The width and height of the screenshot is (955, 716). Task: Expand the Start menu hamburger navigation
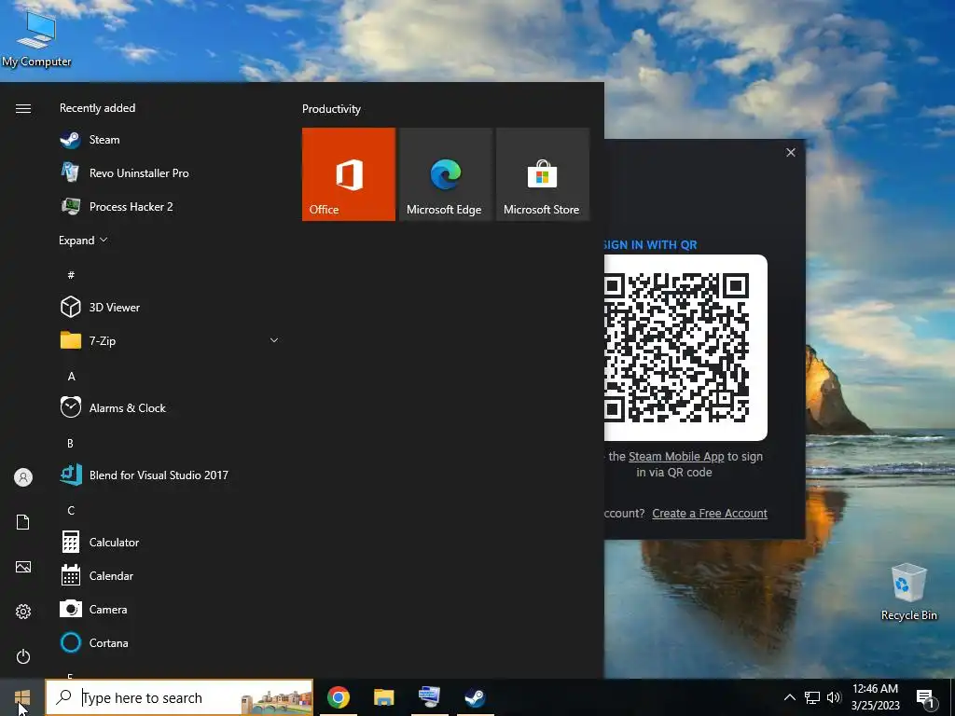23,108
